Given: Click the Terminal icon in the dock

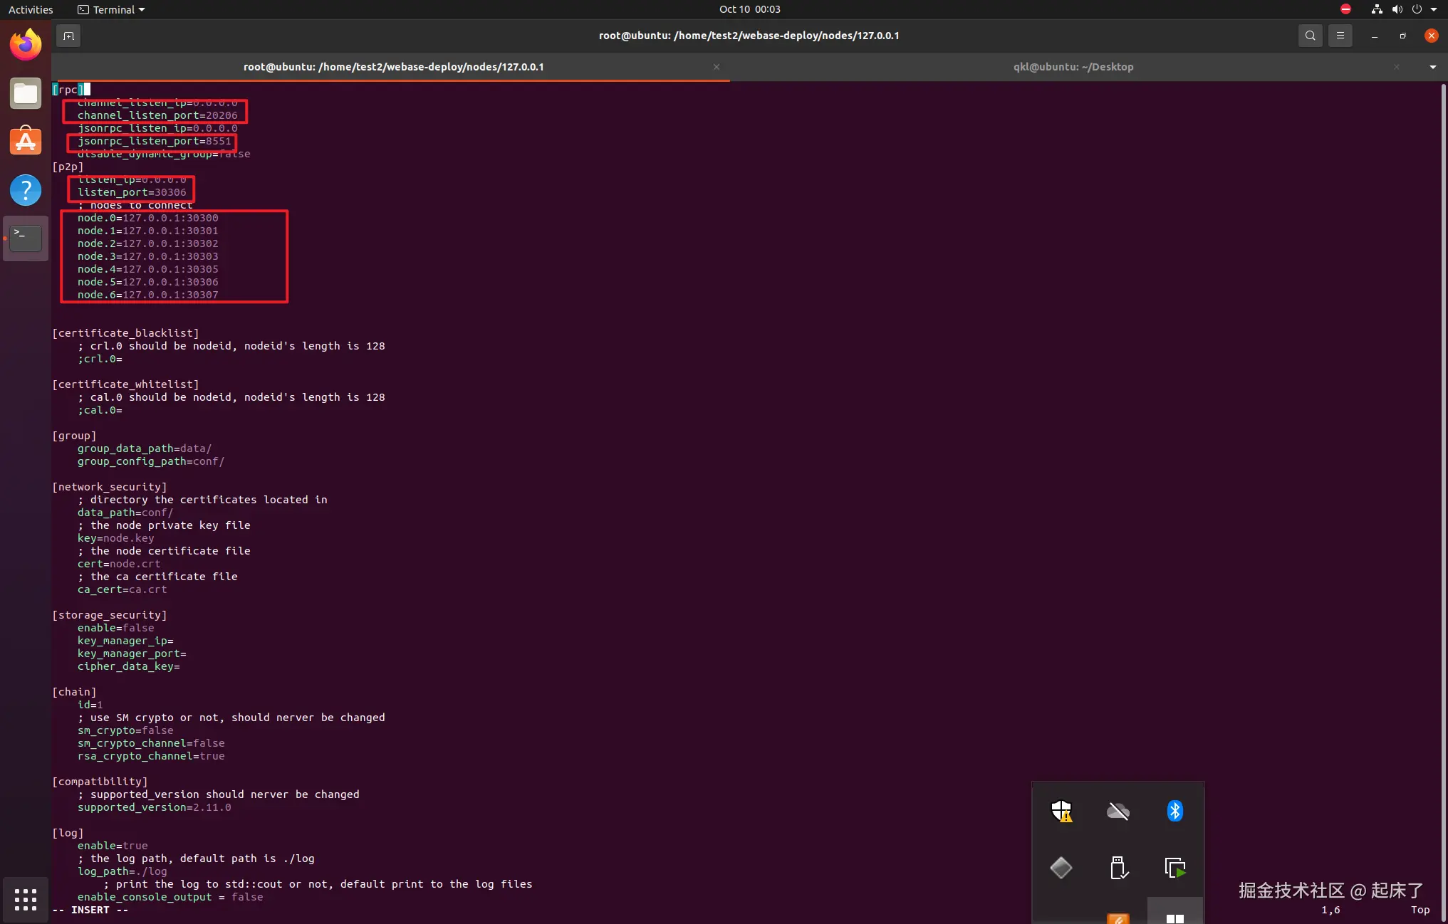Looking at the screenshot, I should [x=26, y=238].
